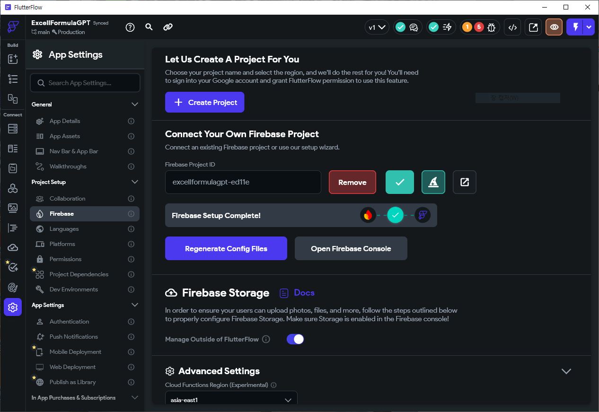Screen dimensions: 599x412
Task: Open Web Deployment settings
Action: (x=85, y=367)
